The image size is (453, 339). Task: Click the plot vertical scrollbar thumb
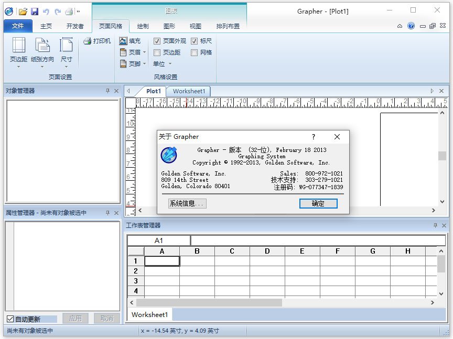click(442, 156)
